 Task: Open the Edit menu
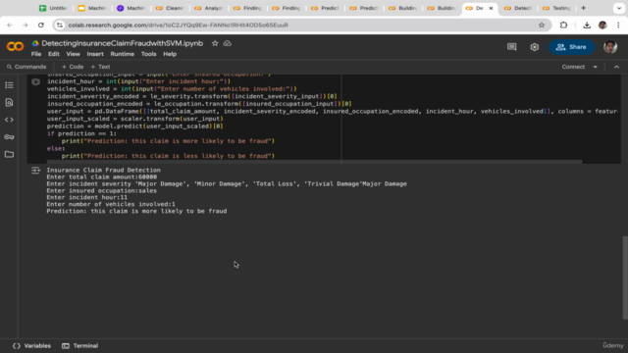click(54, 54)
